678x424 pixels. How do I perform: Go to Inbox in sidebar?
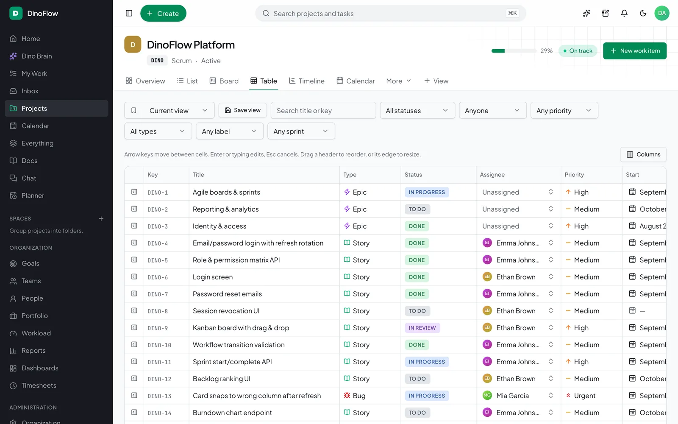click(56, 91)
